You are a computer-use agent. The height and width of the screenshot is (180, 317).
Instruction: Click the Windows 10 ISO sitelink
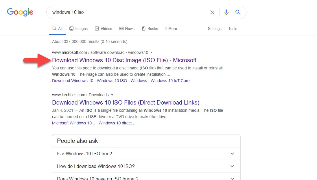[x=112, y=81]
